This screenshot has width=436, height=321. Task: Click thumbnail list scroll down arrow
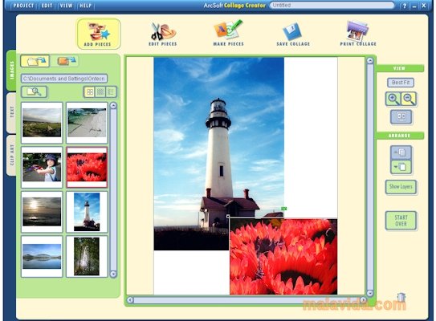[x=113, y=274]
